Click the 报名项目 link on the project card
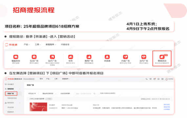Image resolution: width=187 pixels, height=118 pixels. (167, 105)
